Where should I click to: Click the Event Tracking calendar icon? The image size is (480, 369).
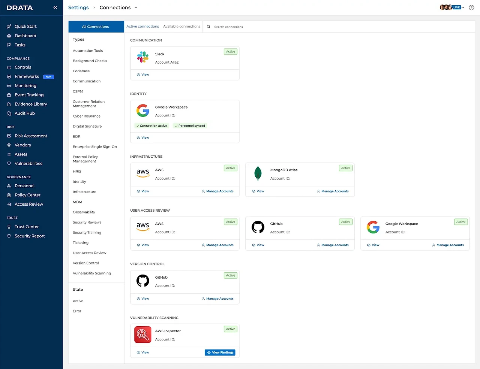(9, 95)
